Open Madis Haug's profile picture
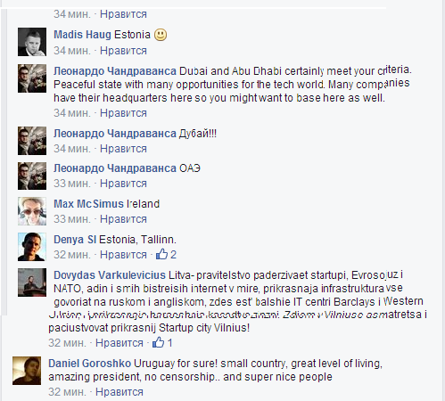The width and height of the screenshot is (445, 401). [x=32, y=42]
